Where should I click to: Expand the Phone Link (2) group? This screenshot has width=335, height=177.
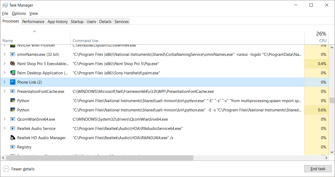click(x=4, y=82)
